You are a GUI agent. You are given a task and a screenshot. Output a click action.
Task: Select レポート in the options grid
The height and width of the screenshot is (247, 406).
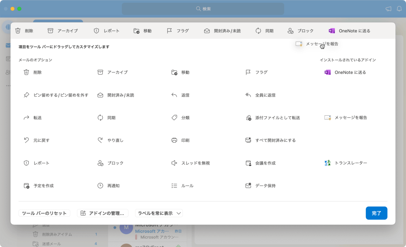click(36, 163)
